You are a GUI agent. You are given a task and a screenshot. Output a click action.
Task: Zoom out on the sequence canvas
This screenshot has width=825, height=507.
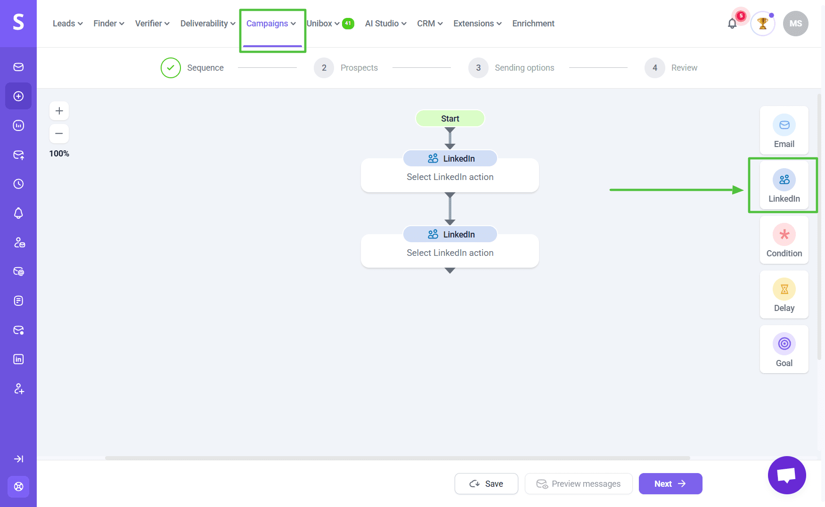(x=59, y=134)
